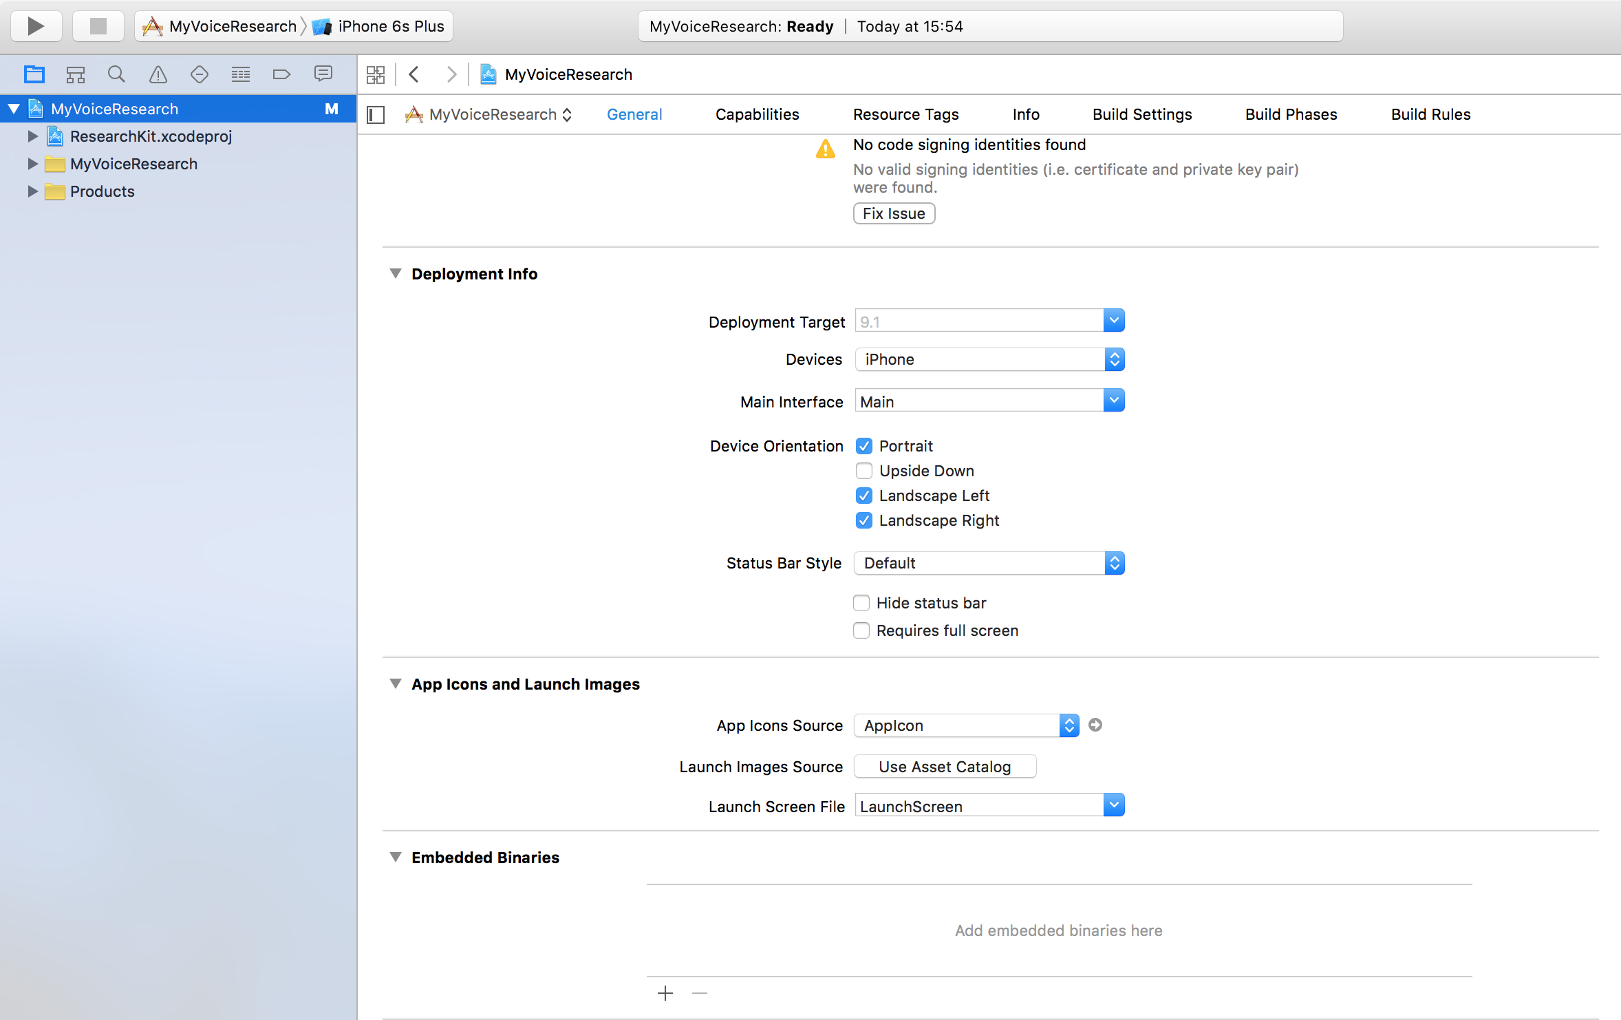The image size is (1621, 1020).
Task: Click Use Asset Catalog button
Action: (945, 767)
